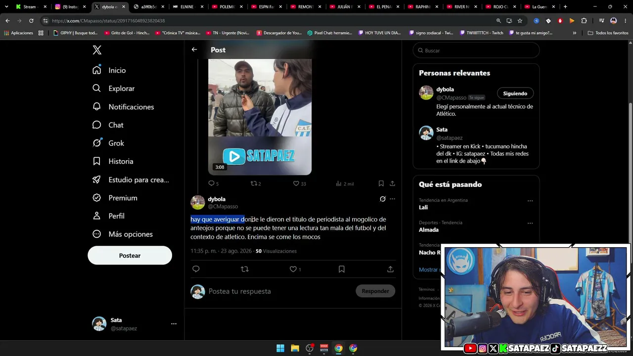Click the Grok icon on dybola's post
The image size is (633, 356).
pyautogui.click(x=382, y=199)
